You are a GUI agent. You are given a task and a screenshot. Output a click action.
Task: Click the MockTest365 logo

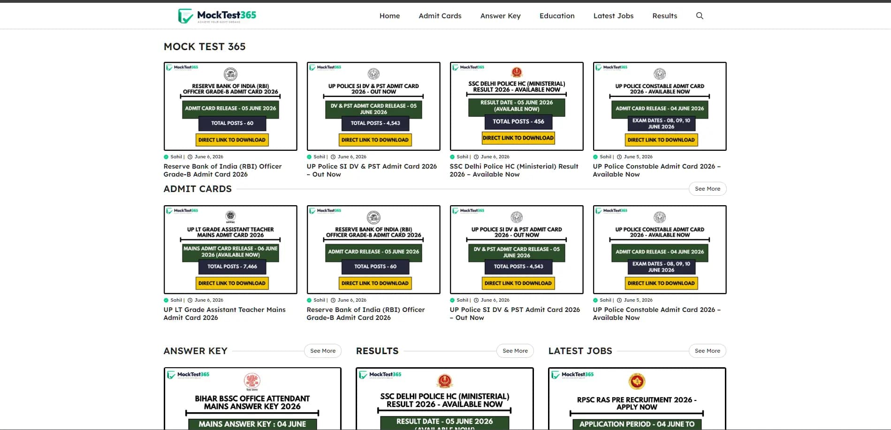click(x=217, y=16)
